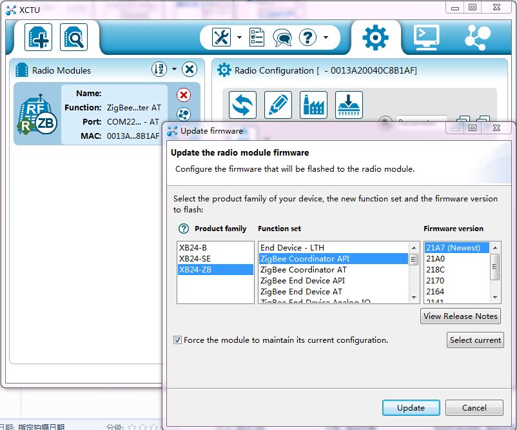Click the sort radio modules icon
Screen dimensions: 517x430
tap(159, 69)
